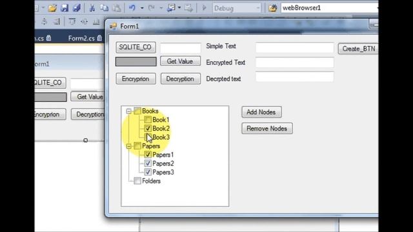This screenshot has width=413, height=232.
Task: Click the Encryprion button in Form1
Action: 136,79
